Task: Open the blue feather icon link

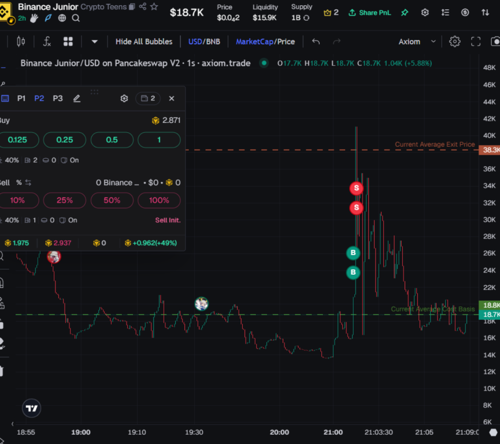Action: [x=48, y=18]
